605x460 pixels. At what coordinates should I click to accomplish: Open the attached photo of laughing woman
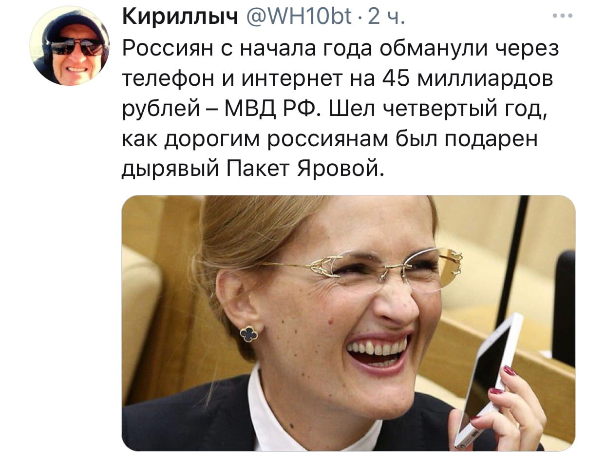click(x=348, y=323)
